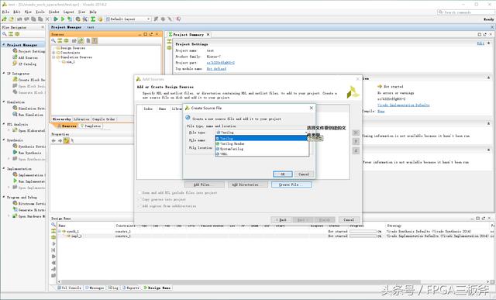Screen dimensions: 496x300
Task: Pick SystemVerilog from the file type list
Action: click(262, 149)
